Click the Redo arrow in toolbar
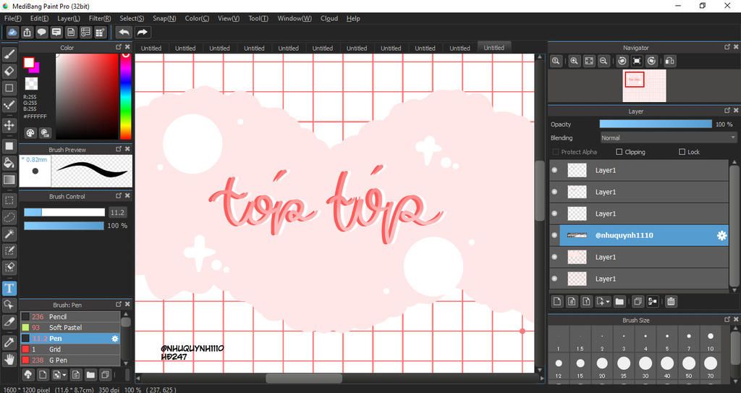 142,32
